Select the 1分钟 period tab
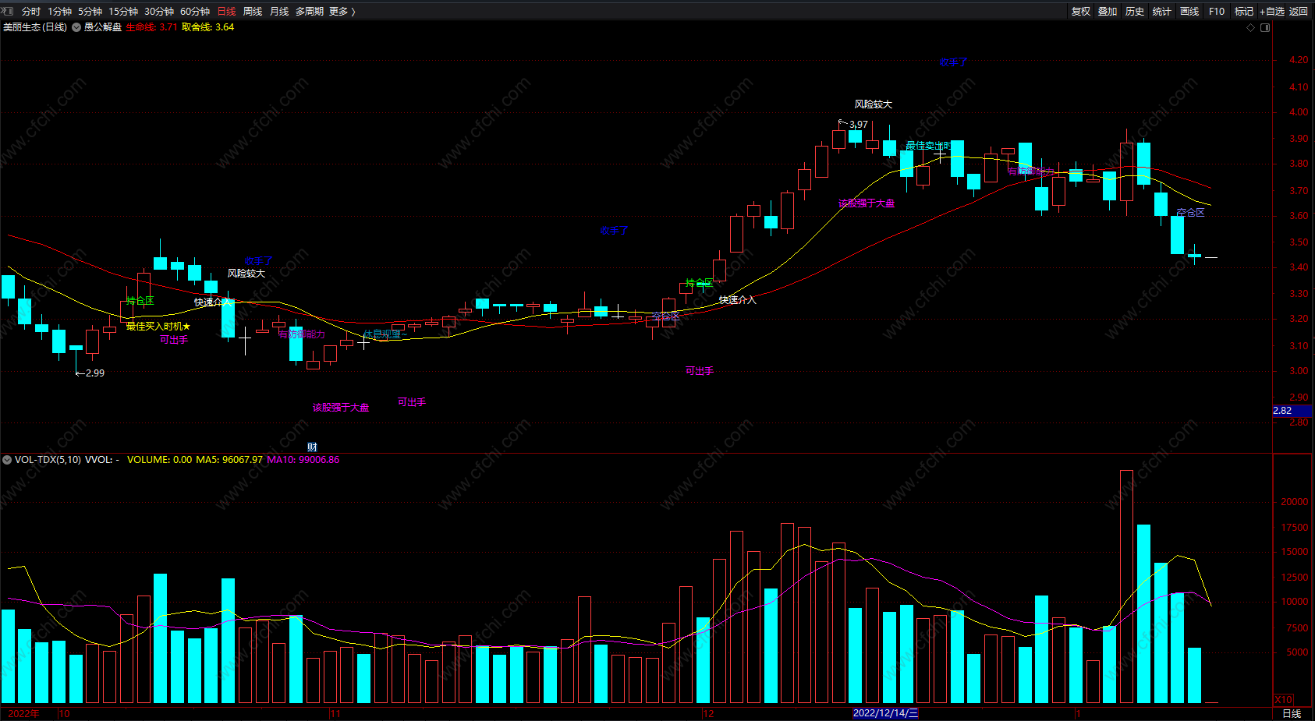 point(59,11)
